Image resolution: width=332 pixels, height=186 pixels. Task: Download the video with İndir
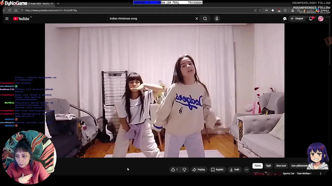tap(234, 169)
